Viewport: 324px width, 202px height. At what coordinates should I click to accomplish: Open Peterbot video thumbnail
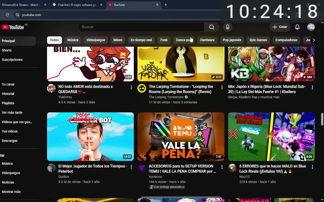[90, 136]
